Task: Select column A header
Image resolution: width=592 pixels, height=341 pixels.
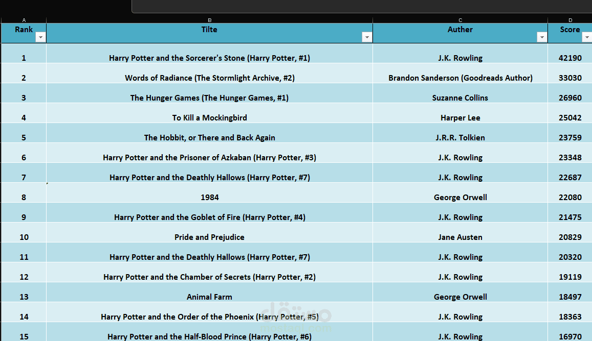Action: tap(24, 20)
